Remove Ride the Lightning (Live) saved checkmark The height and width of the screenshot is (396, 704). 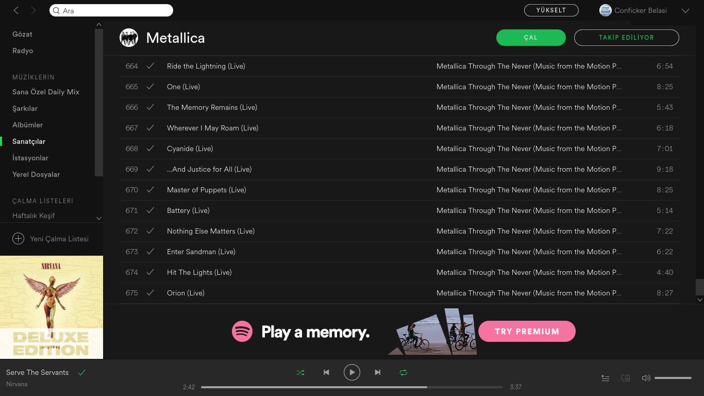[x=150, y=66]
